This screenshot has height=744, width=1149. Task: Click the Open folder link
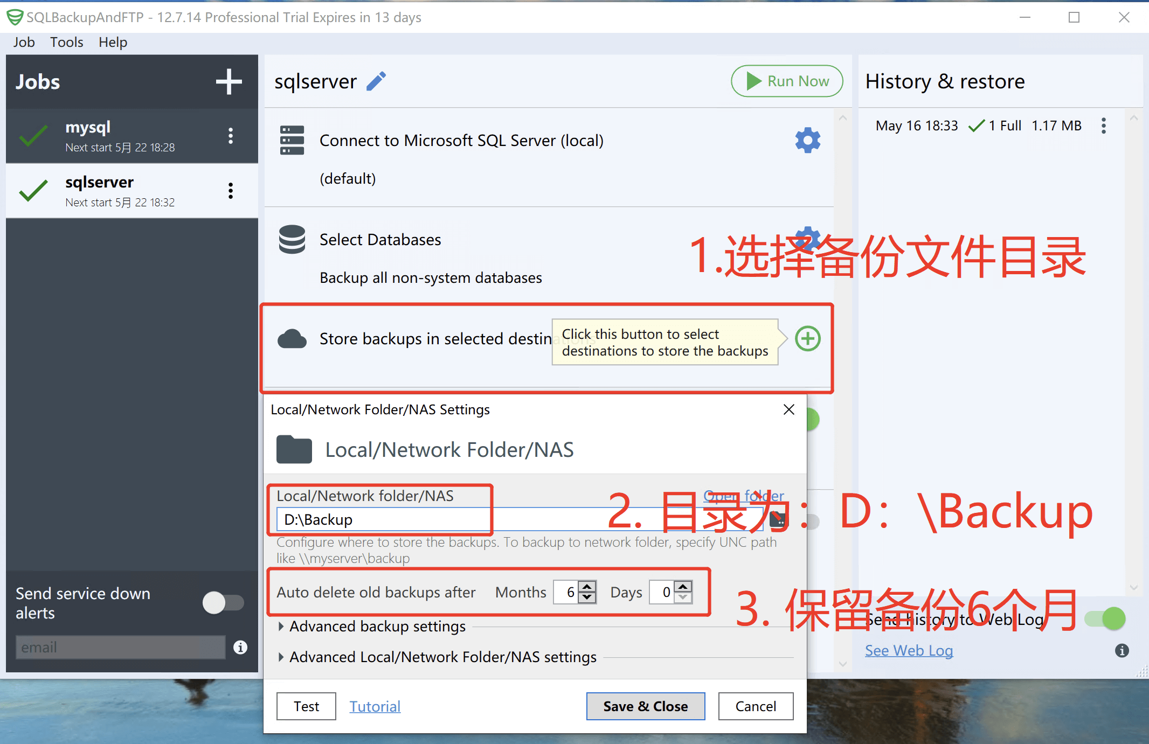point(744,496)
